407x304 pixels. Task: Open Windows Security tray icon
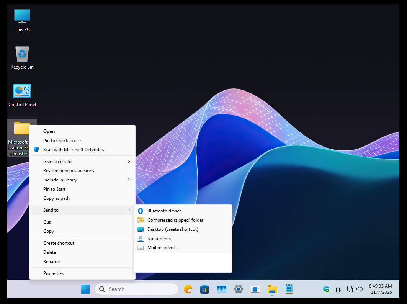pos(326,289)
